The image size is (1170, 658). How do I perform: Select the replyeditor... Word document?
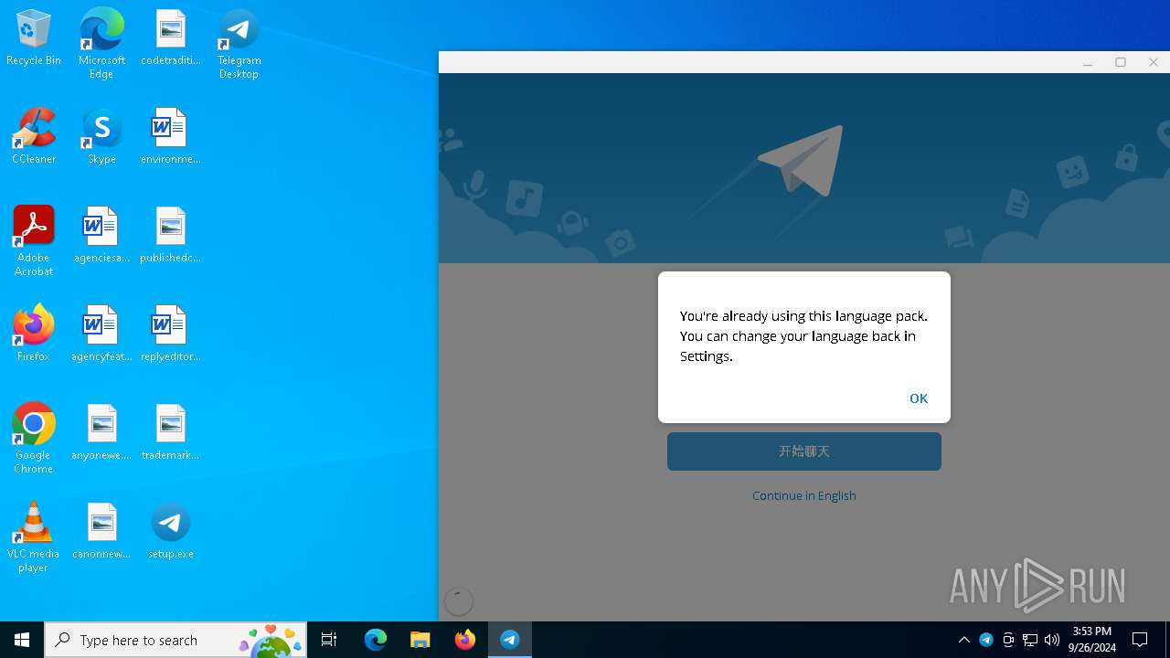tap(170, 334)
